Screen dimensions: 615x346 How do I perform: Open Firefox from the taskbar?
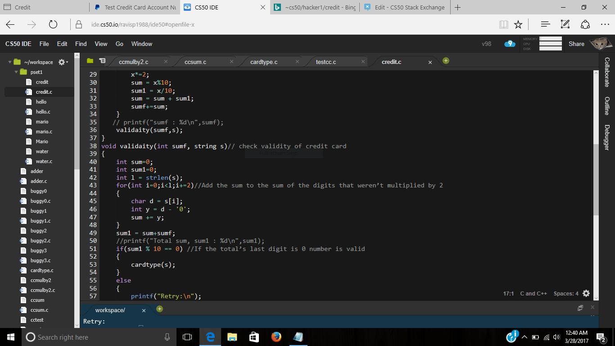click(x=276, y=337)
